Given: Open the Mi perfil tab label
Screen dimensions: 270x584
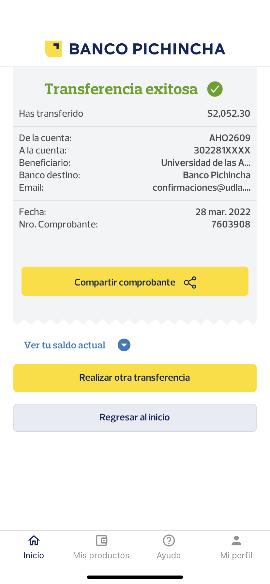Looking at the screenshot, I should (x=236, y=555).
